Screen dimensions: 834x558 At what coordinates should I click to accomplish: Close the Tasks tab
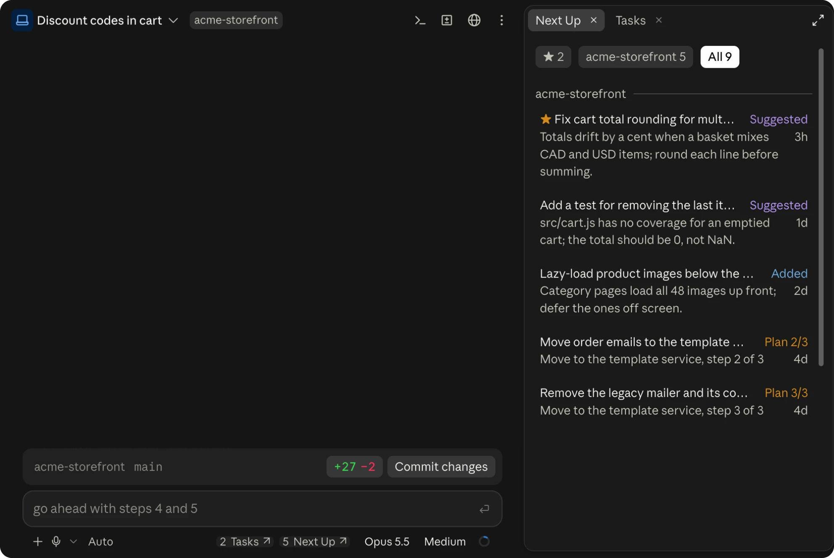click(x=659, y=20)
